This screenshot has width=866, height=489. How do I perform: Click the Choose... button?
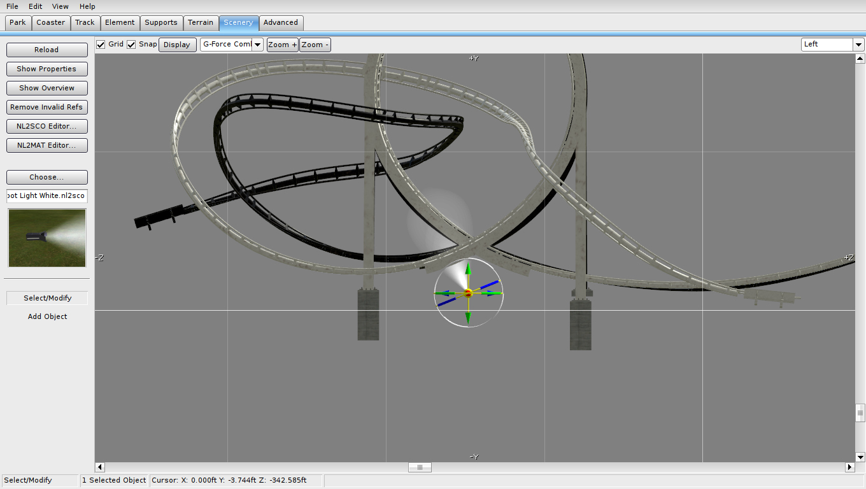pos(47,177)
